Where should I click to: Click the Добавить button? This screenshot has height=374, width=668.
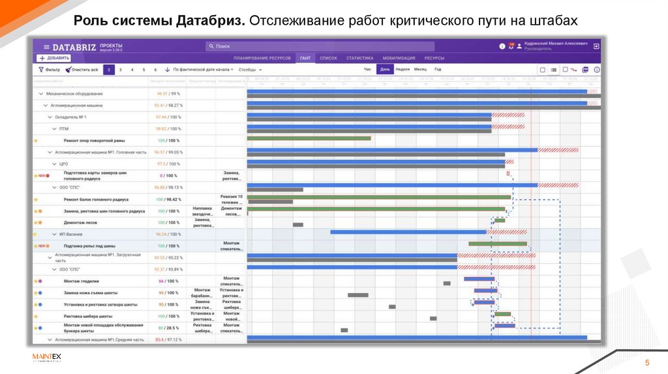point(53,58)
